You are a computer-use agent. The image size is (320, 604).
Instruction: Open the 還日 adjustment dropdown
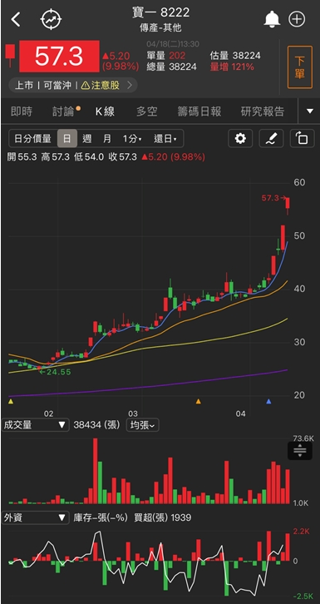(165, 139)
